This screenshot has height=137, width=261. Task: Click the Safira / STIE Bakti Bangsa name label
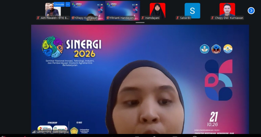[52, 132]
